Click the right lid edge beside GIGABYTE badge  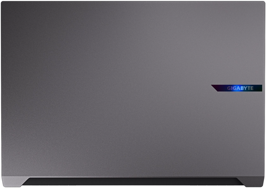(264, 88)
